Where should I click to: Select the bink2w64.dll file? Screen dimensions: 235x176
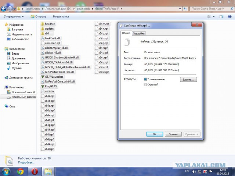coord(51,38)
